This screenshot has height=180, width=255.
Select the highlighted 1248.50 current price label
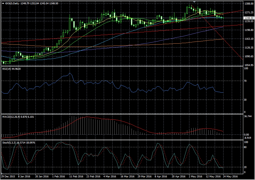248,18
